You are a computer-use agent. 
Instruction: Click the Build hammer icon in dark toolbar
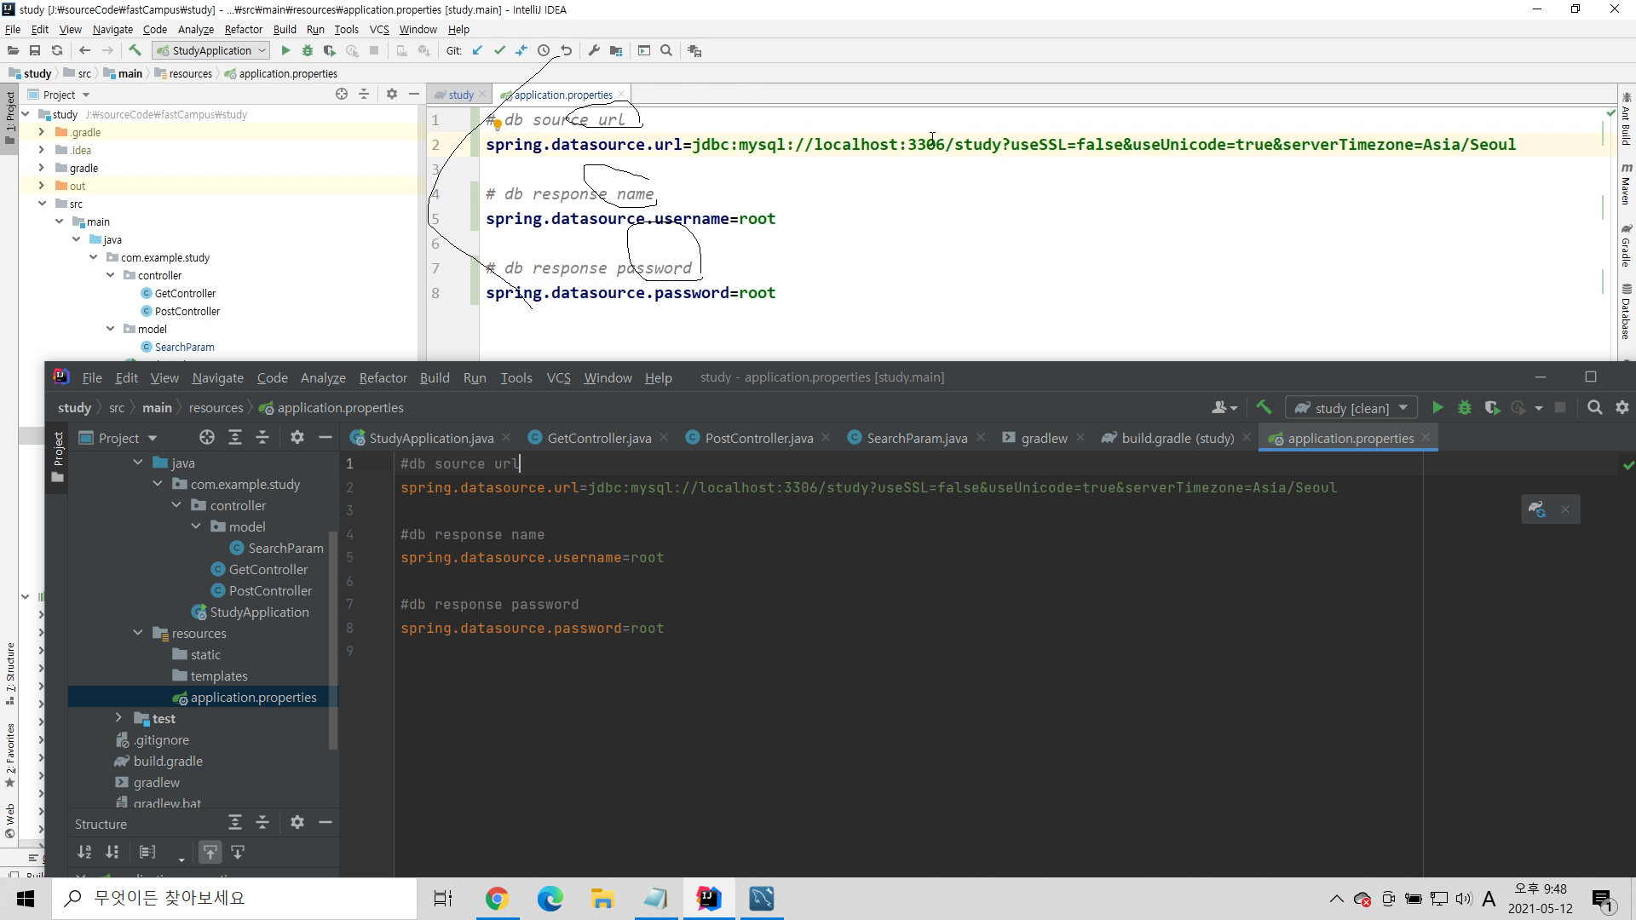coord(1264,408)
